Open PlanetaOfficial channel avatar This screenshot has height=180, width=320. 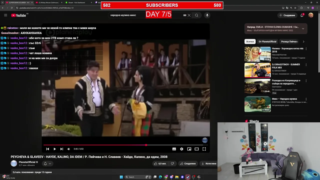pos(14,163)
